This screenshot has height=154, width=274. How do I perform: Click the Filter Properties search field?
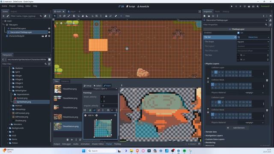(235, 25)
